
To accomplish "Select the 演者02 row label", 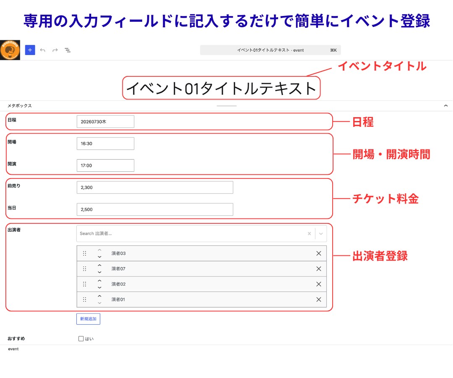I will (x=118, y=284).
